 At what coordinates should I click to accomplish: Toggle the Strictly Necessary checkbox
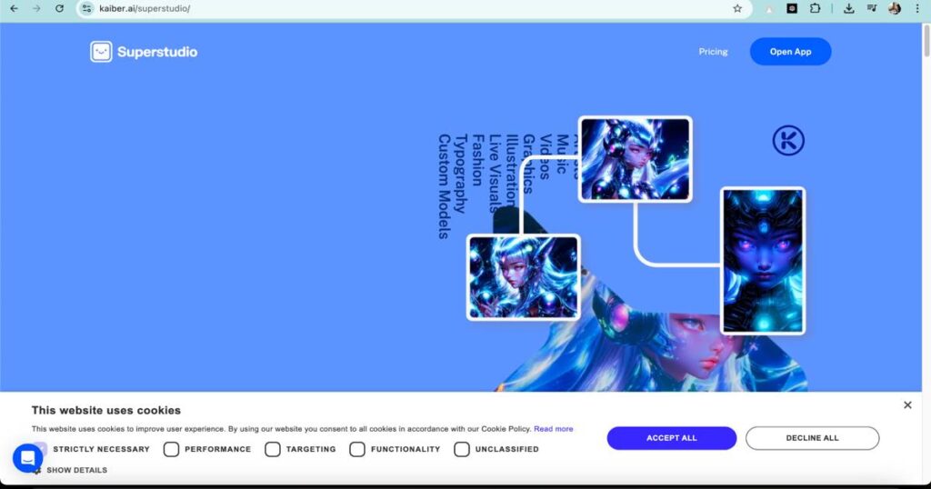[x=40, y=449]
